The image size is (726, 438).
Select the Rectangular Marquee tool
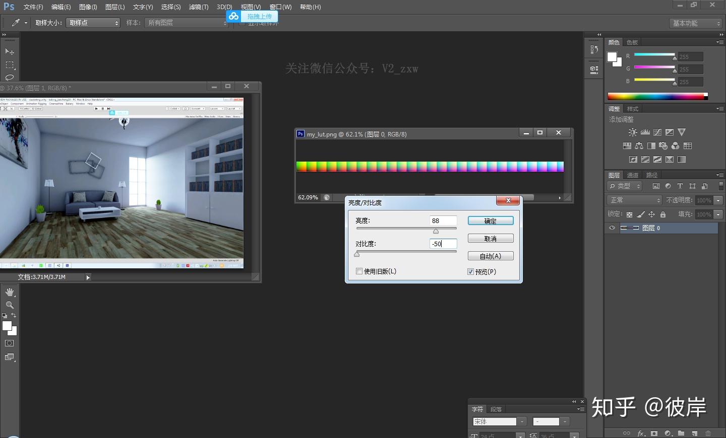pos(9,65)
